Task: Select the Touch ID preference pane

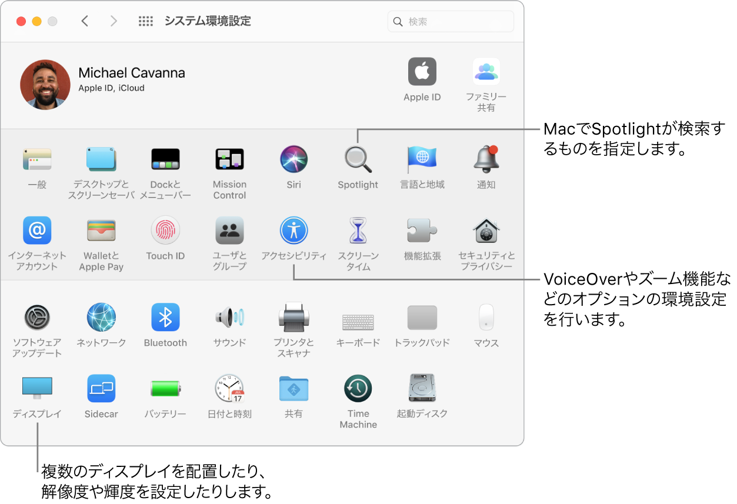Action: click(165, 231)
